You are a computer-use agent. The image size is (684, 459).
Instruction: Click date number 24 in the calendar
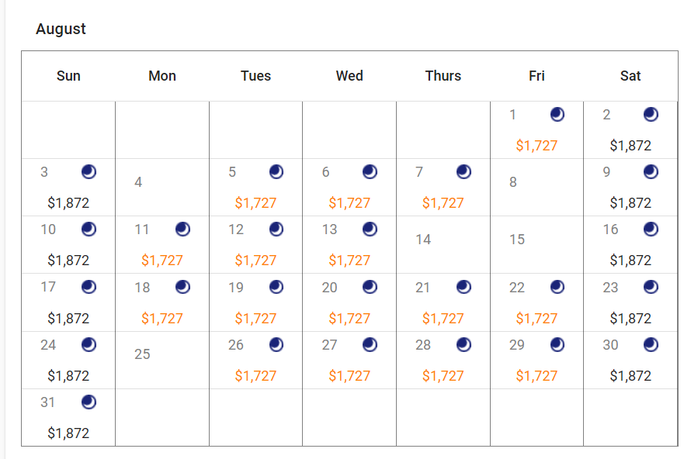point(48,345)
